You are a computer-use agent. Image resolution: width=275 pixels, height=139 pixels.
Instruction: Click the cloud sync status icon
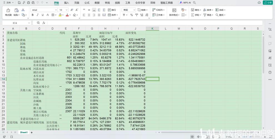point(259,3)
